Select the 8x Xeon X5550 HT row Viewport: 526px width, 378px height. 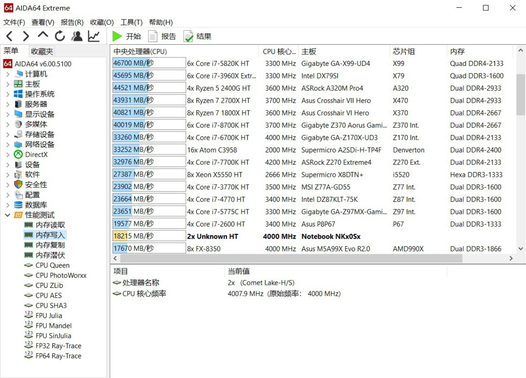pos(312,174)
